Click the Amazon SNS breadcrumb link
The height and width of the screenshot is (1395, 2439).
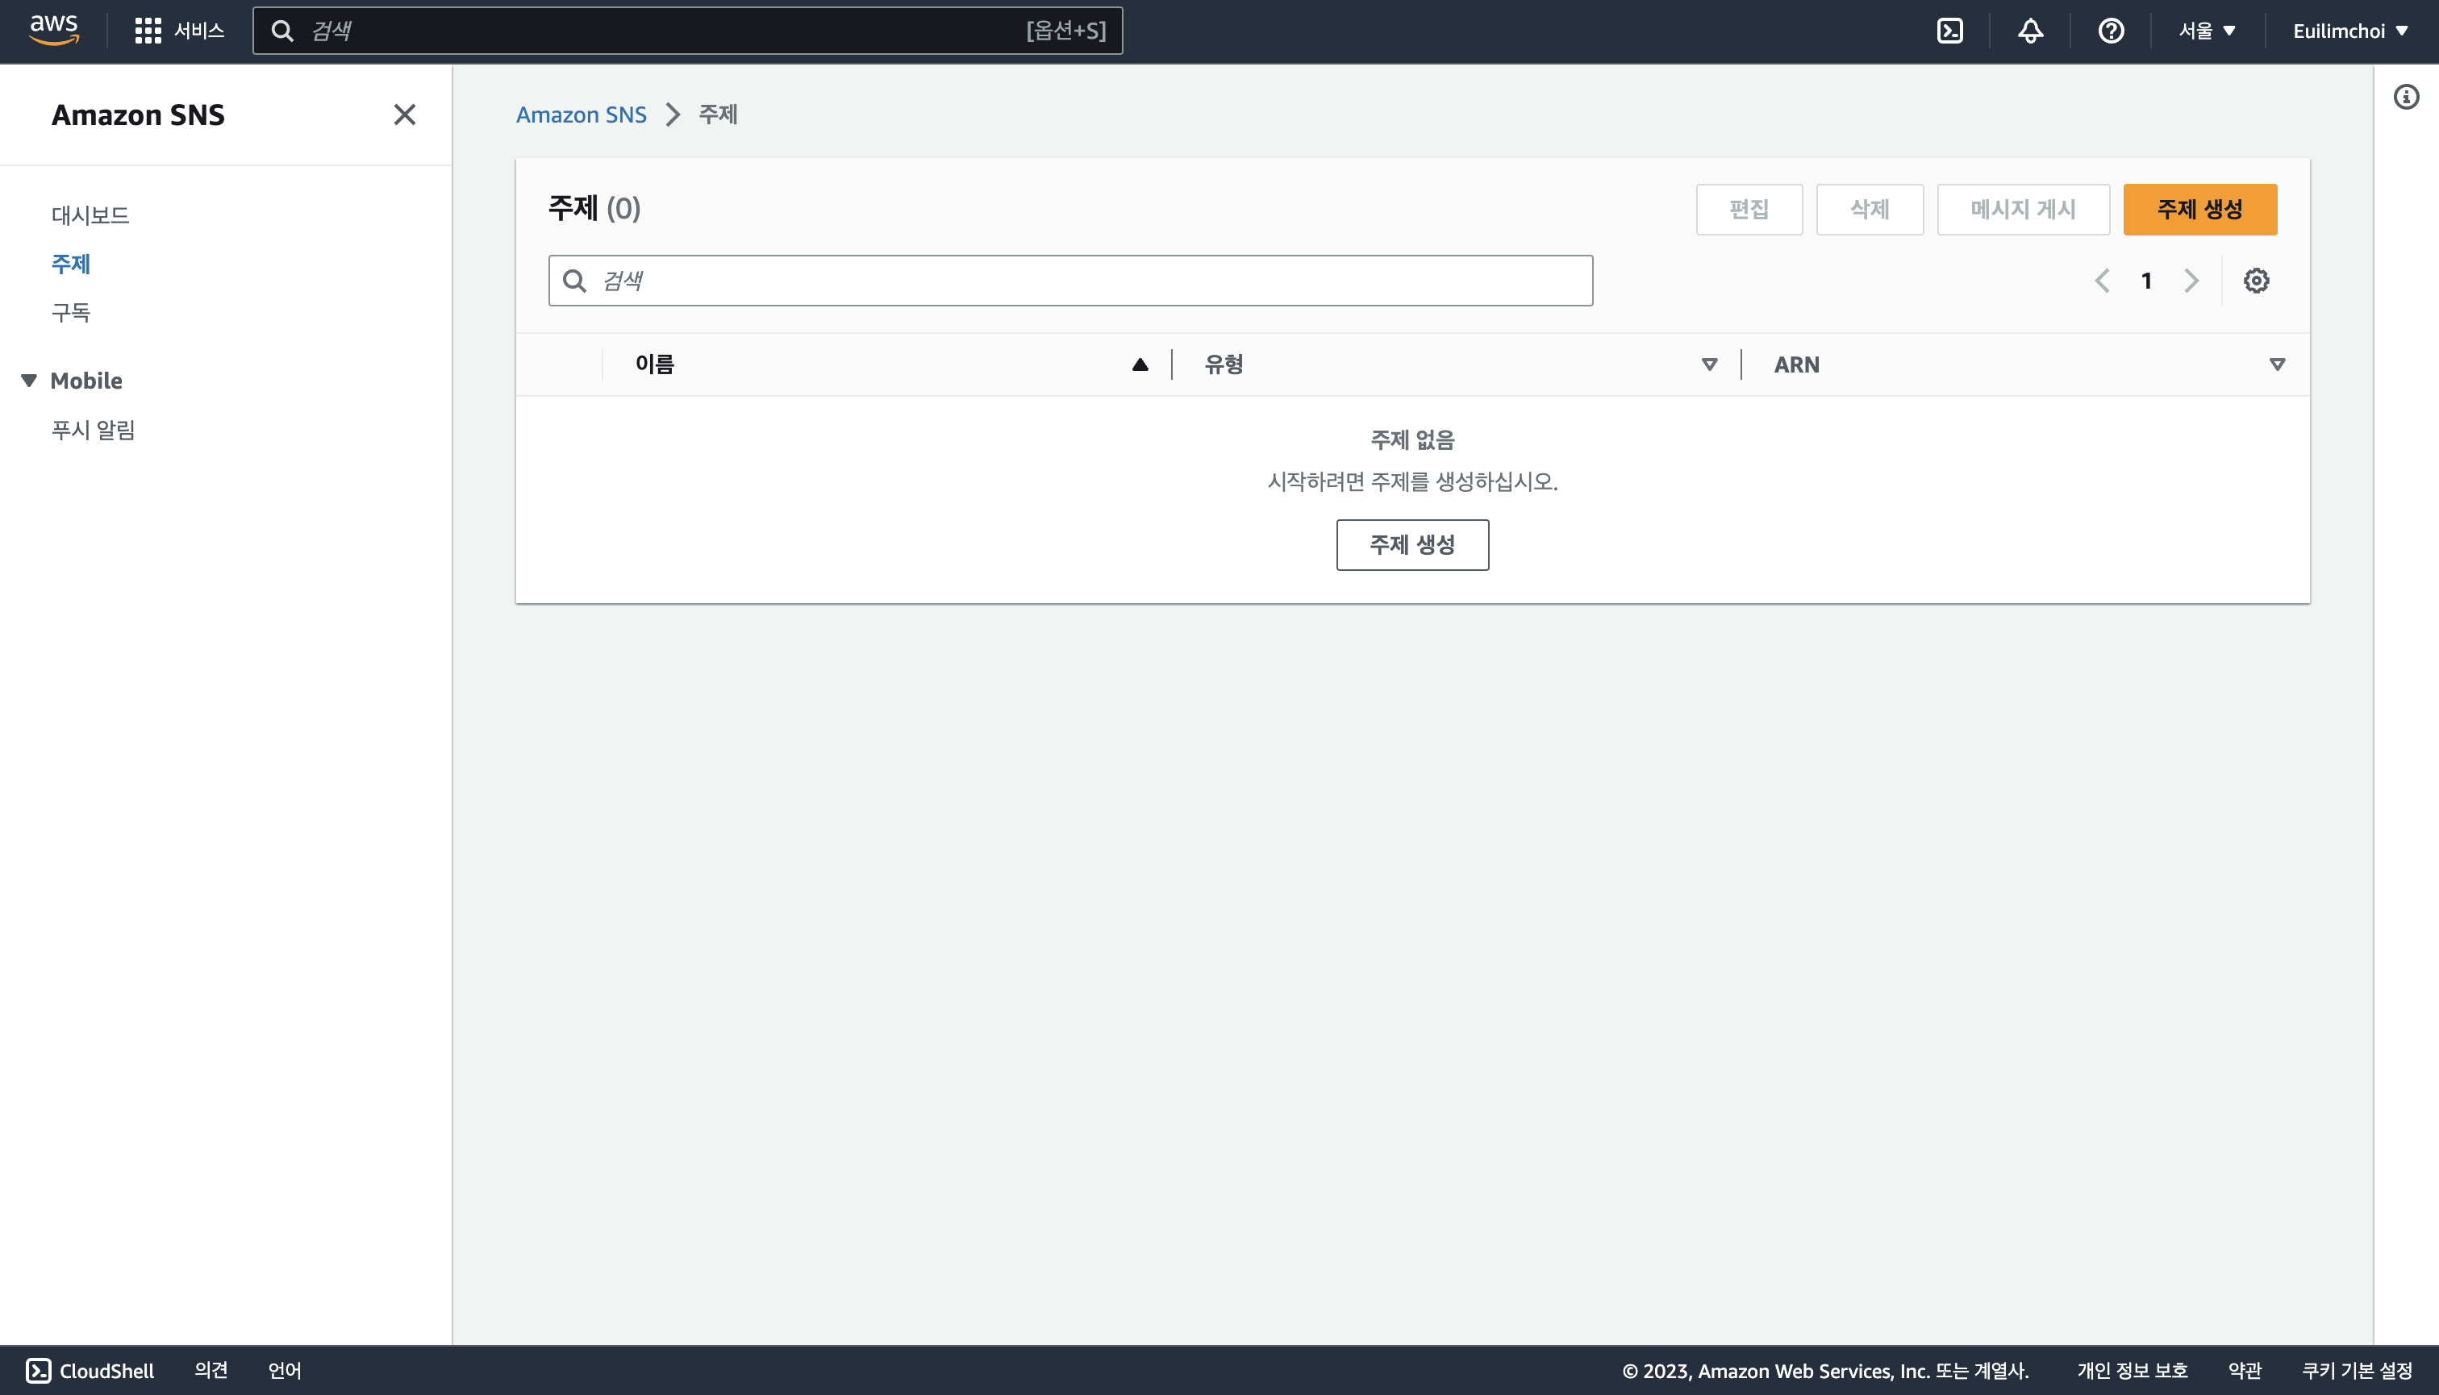(581, 115)
